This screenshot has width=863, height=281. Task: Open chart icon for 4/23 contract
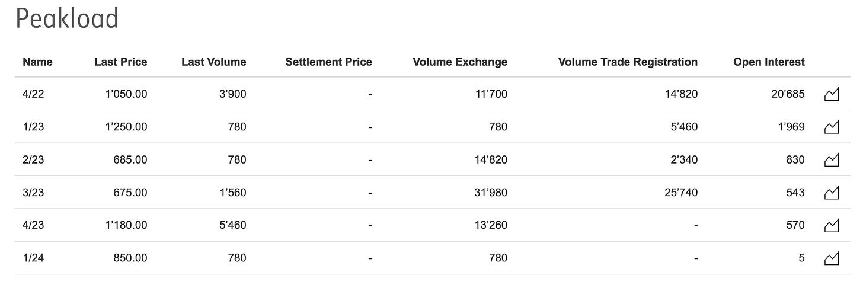pyautogui.click(x=832, y=225)
